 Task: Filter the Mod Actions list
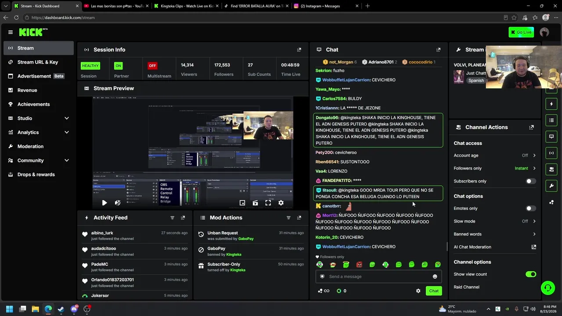pyautogui.click(x=288, y=218)
